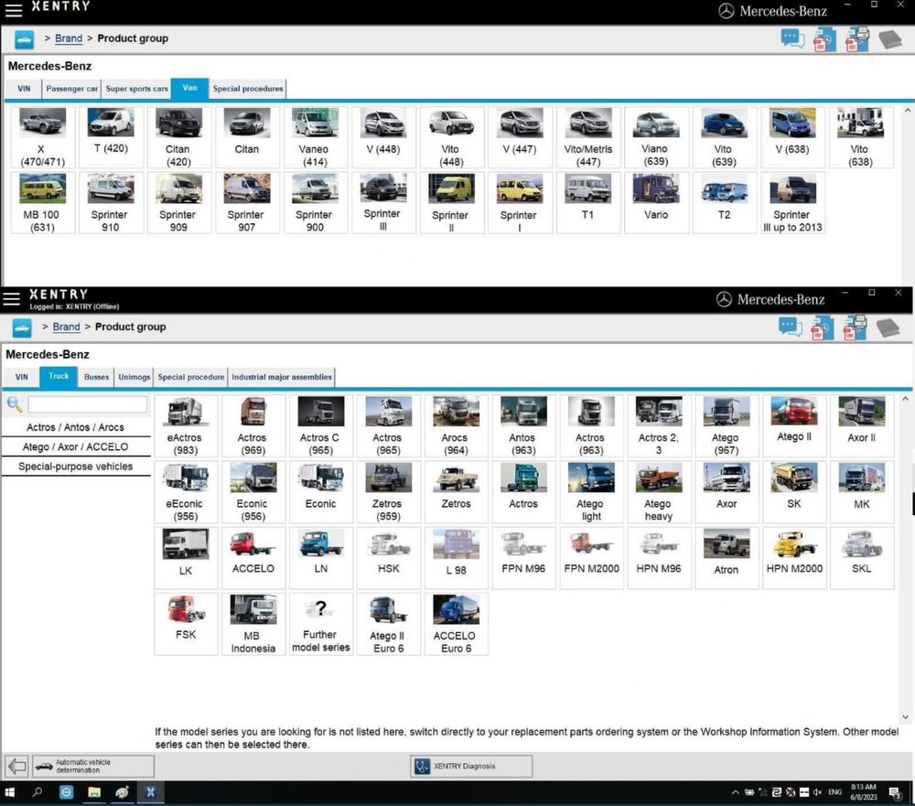
Task: Click the back arrow button at bottom left
Action: tap(16, 766)
